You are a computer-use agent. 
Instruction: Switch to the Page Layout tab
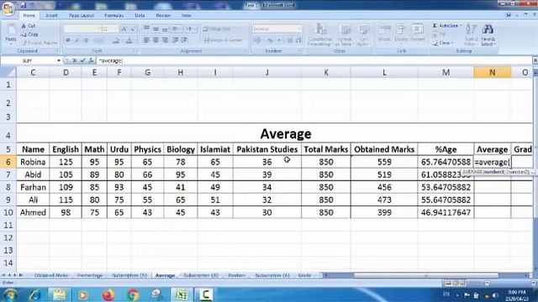82,15
